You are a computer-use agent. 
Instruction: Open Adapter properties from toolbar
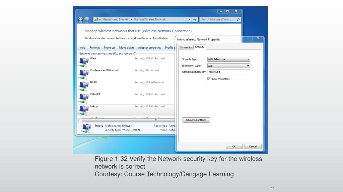coord(149,47)
